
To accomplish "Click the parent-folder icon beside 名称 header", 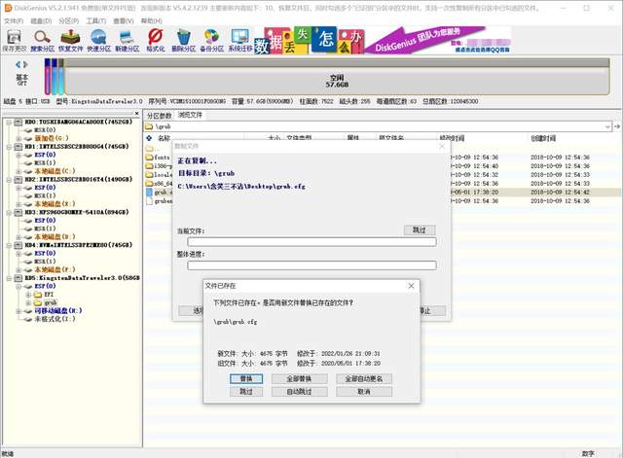I will click(x=149, y=138).
